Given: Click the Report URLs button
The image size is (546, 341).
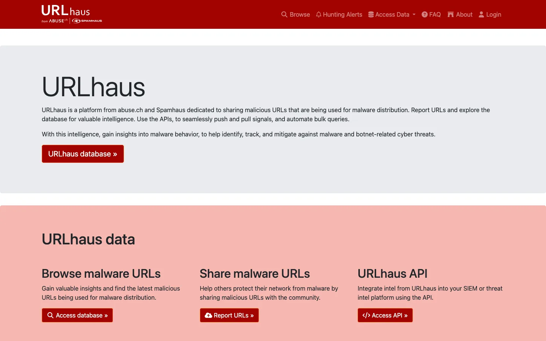Looking at the screenshot, I should 229,315.
